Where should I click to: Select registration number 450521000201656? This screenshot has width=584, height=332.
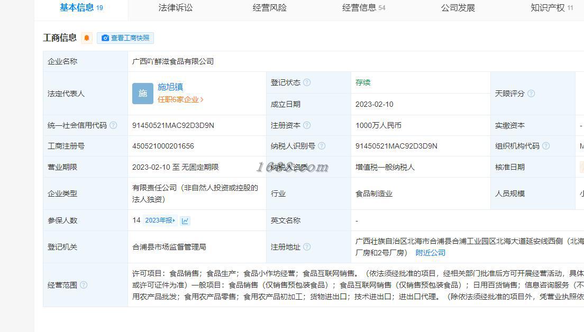163,146
